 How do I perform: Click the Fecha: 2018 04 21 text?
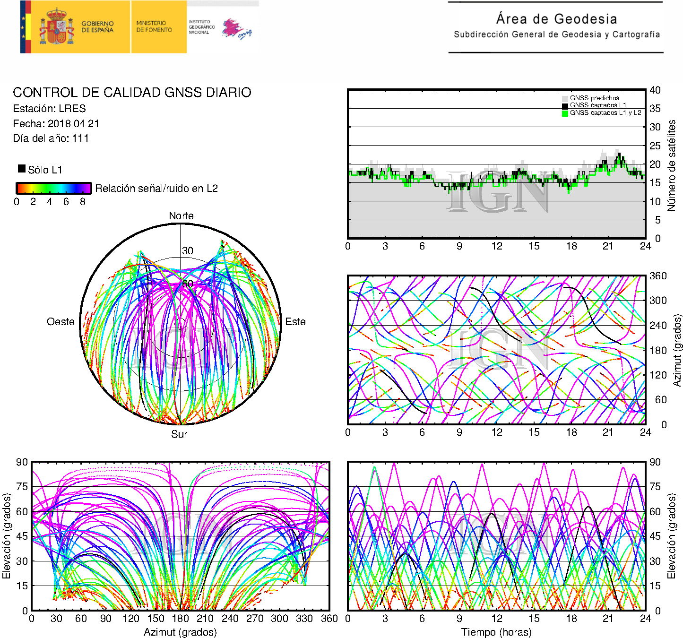coord(56,124)
